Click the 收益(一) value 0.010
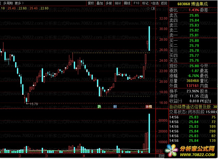 pyautogui.click(x=194, y=101)
